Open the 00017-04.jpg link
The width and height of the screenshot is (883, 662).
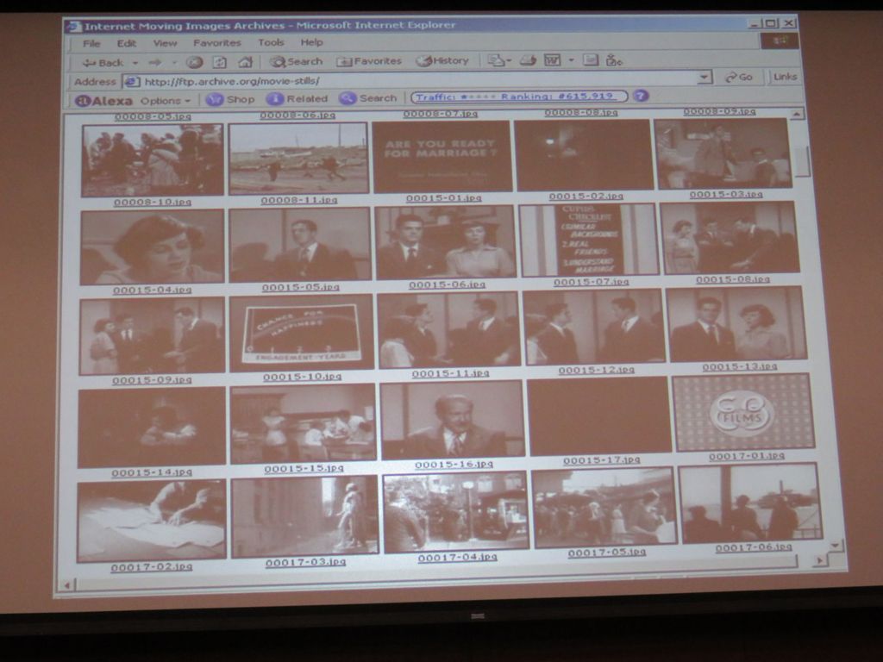(x=457, y=558)
